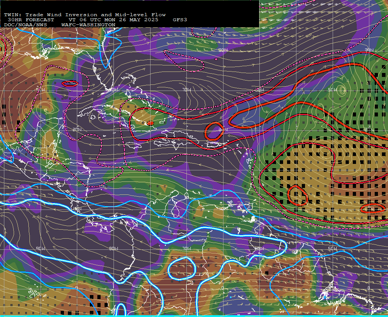Click the small red oval contour in the Gulf of Mexico

[x=70, y=83]
